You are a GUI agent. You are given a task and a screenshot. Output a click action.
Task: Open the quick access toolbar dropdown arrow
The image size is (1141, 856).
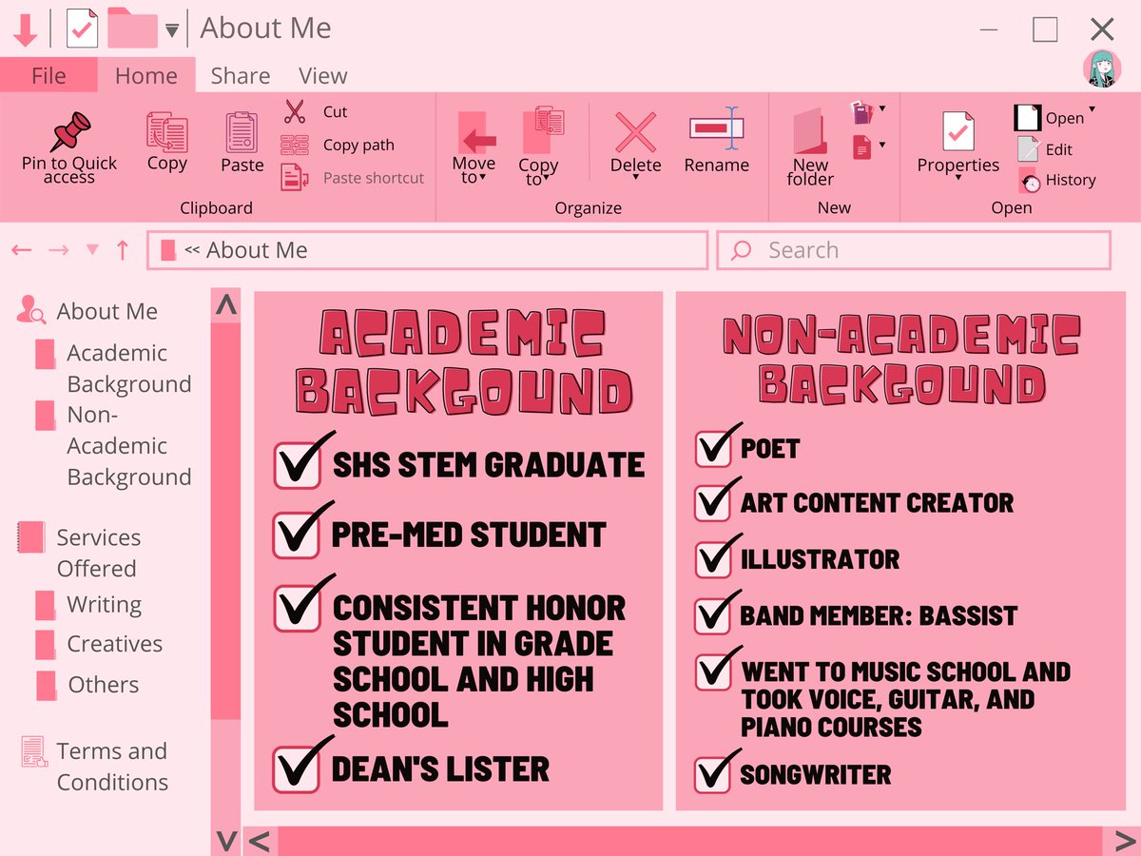(171, 30)
